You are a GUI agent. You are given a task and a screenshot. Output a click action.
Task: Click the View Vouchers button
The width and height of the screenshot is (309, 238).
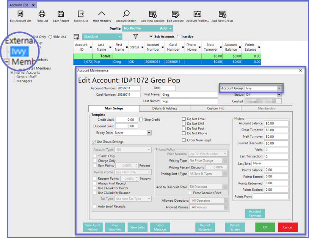tap(115, 227)
